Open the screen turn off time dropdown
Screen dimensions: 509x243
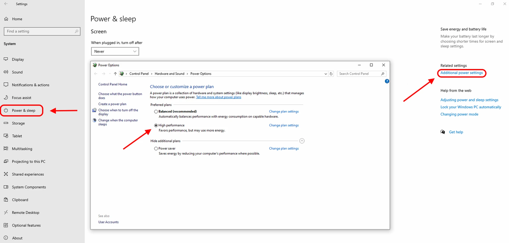pos(115,51)
